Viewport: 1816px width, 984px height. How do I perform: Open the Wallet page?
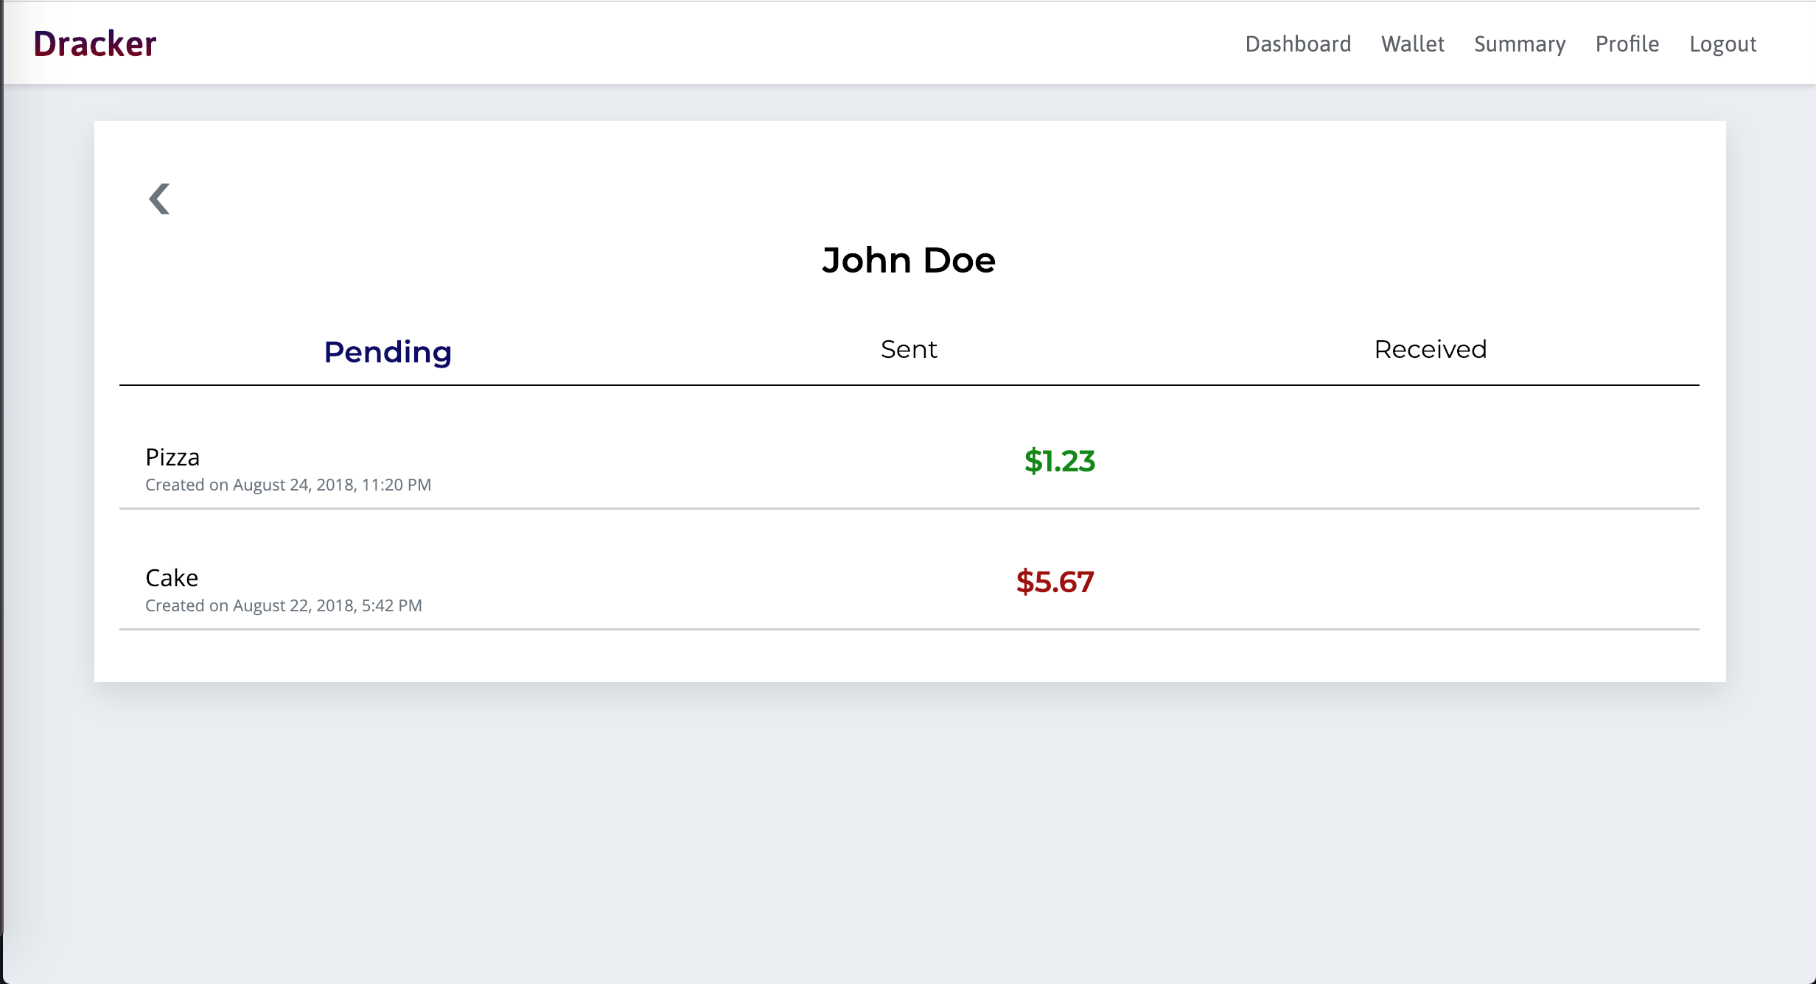[1412, 43]
